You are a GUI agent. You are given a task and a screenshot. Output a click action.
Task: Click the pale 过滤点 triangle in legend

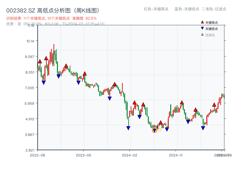tap(202, 35)
